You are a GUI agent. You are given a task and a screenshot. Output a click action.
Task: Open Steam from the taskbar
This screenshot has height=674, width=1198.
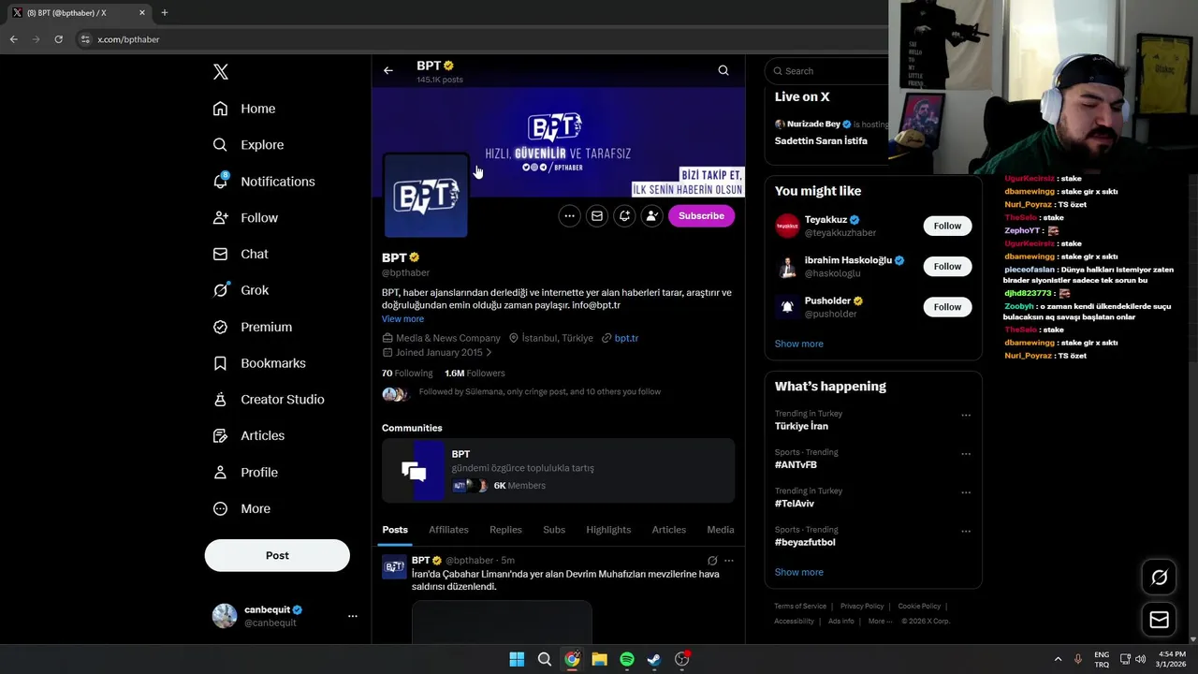(x=654, y=659)
